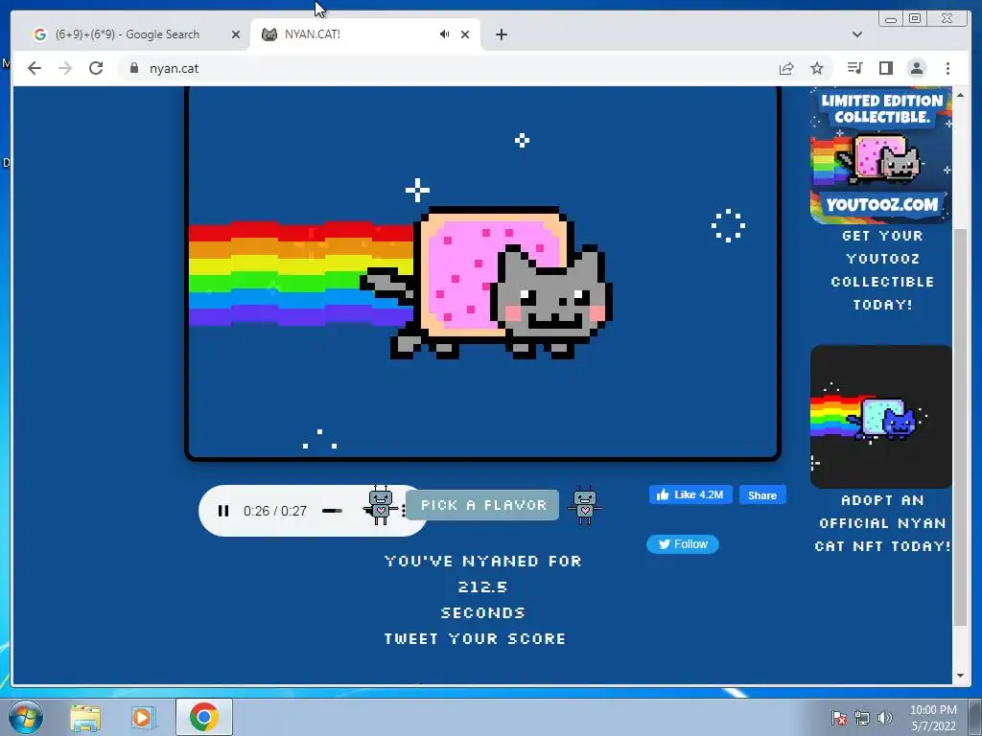This screenshot has width=982, height=736.
Task: Pause the Nyan Cat audio player
Action: [222, 511]
